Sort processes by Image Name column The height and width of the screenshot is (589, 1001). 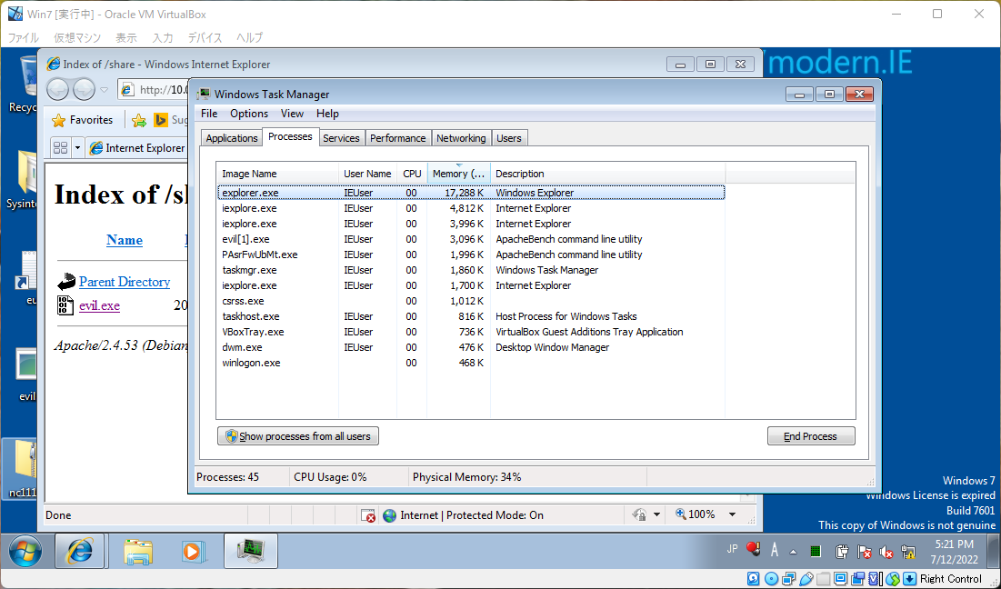point(277,174)
